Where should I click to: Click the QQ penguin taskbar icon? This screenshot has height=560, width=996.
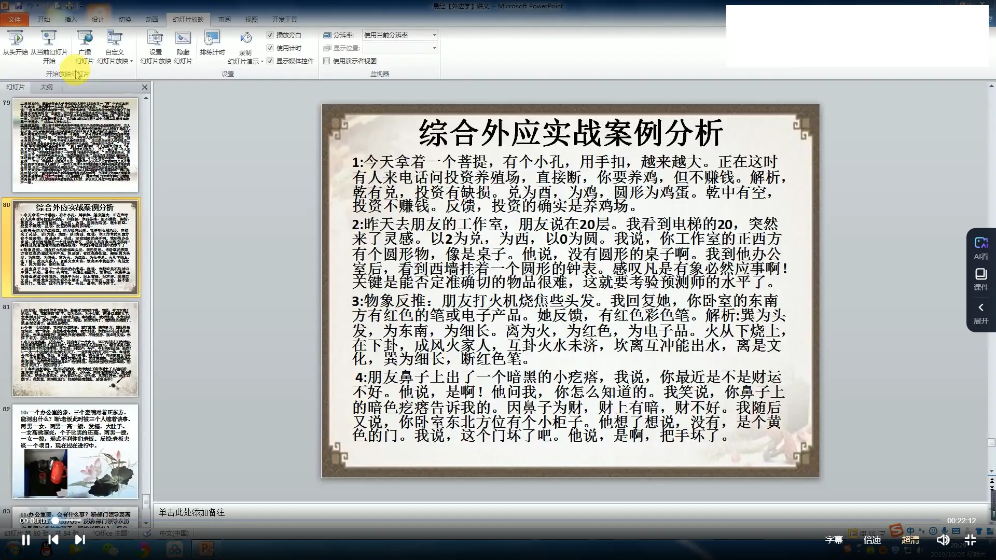pyautogui.click(x=47, y=550)
